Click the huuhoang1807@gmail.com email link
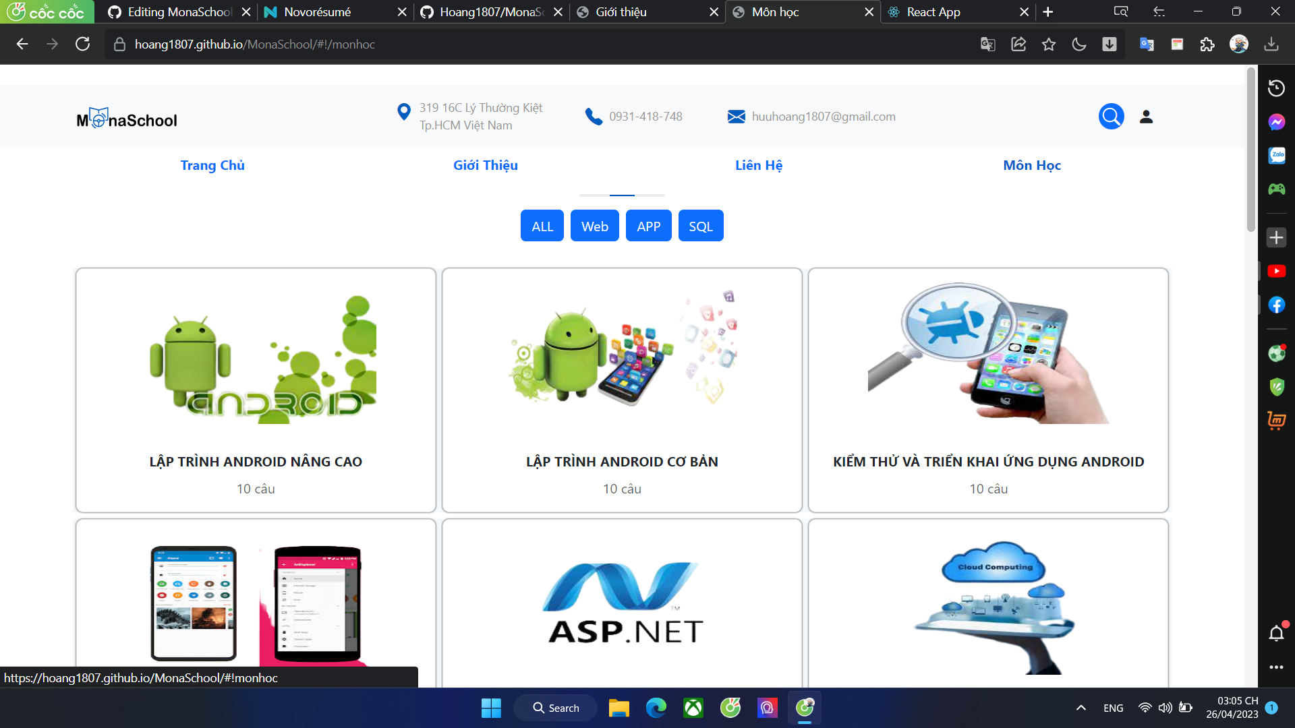 pos(824,116)
